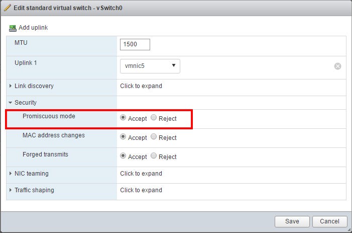Select Accept for MAC address changes
The image size is (352, 233).
[124, 137]
